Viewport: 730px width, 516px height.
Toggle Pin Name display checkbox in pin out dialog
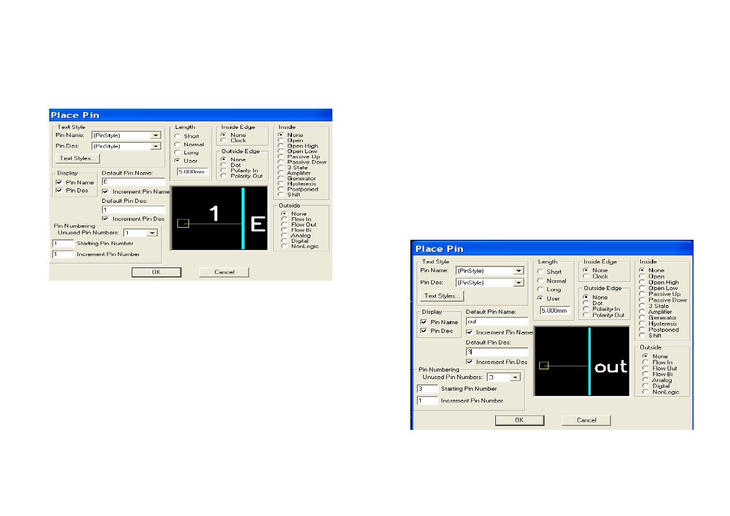(x=424, y=322)
